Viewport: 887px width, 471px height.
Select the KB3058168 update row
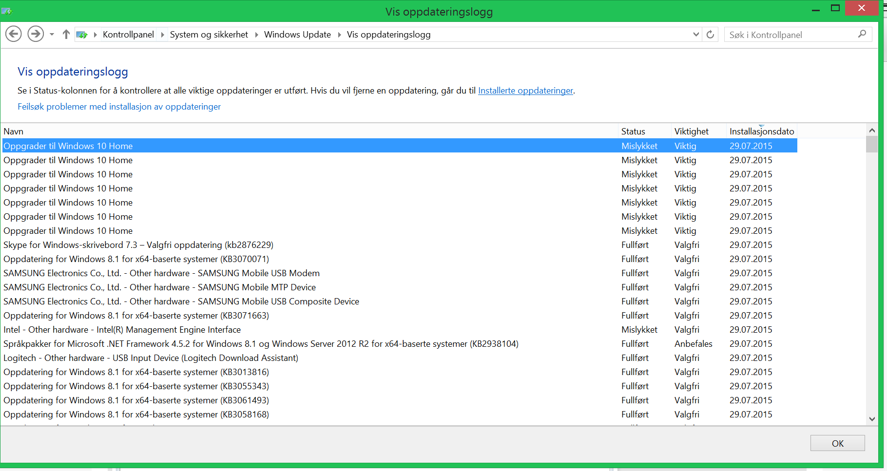(400, 414)
